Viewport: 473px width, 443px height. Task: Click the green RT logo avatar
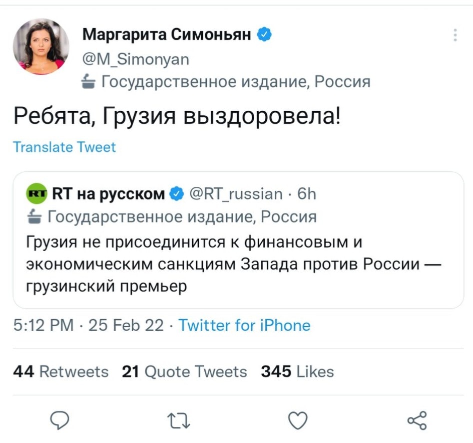coord(37,193)
